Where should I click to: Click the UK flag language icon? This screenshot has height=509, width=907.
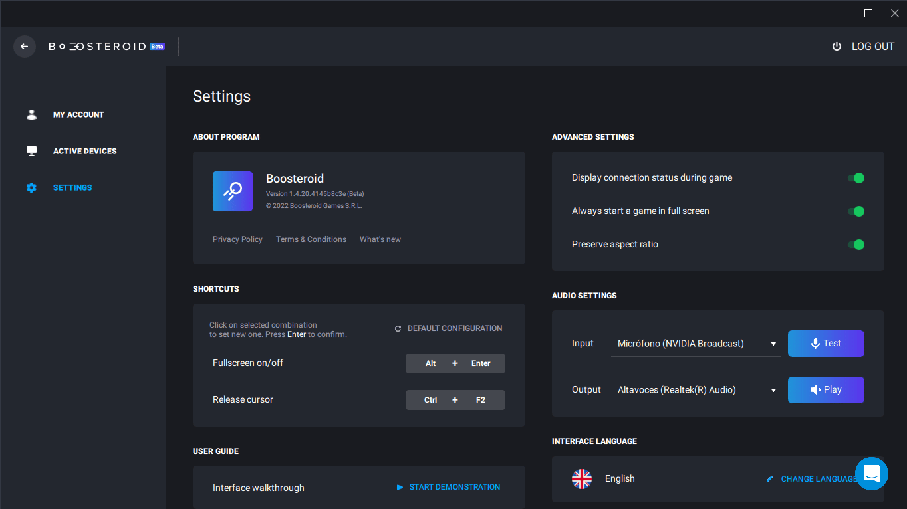[x=582, y=478]
